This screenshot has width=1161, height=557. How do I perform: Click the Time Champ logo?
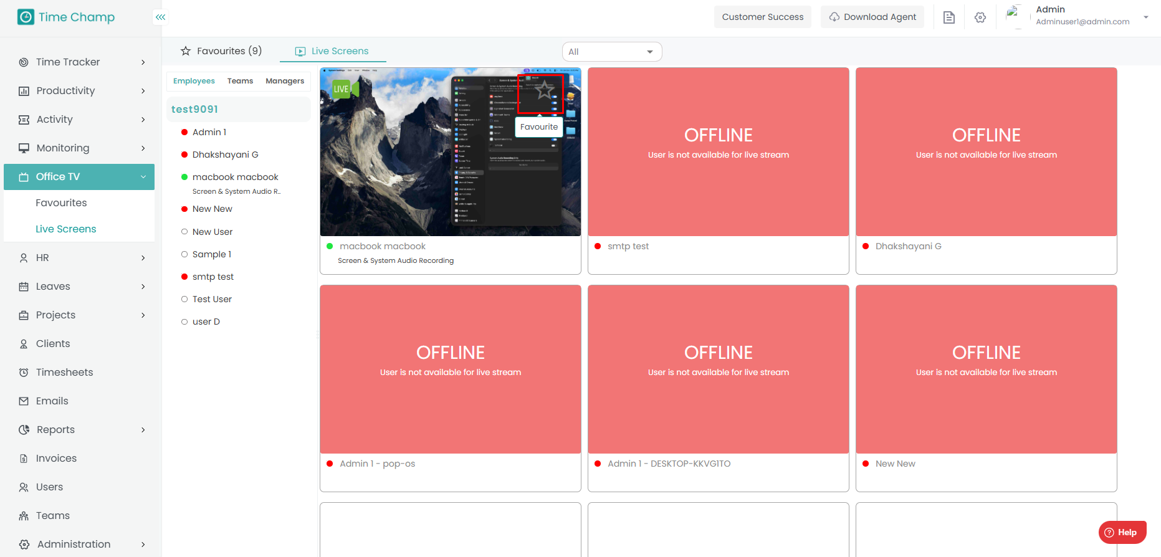click(66, 17)
